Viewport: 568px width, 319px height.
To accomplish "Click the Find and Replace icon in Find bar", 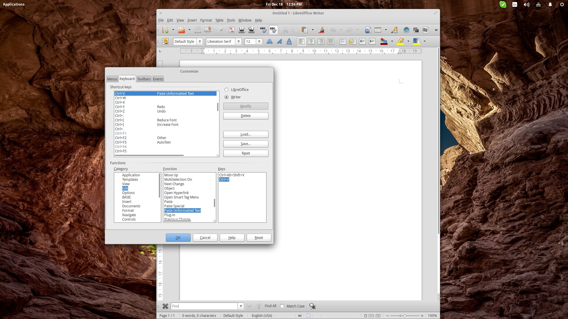I will (312, 306).
